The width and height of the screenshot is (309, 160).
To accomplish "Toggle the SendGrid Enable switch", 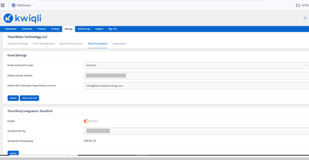I will 86,121.
